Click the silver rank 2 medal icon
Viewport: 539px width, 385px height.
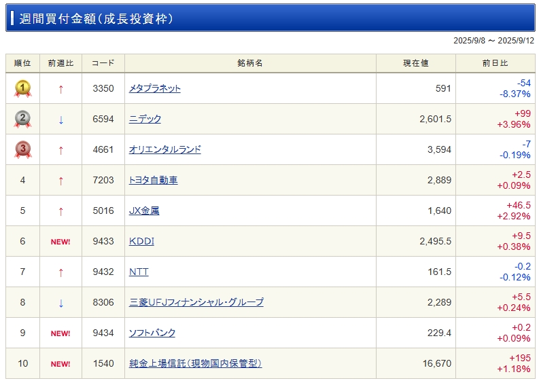pos(22,120)
